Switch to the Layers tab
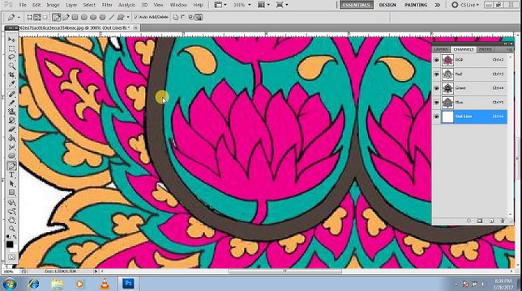This screenshot has height=291, width=522. click(441, 49)
